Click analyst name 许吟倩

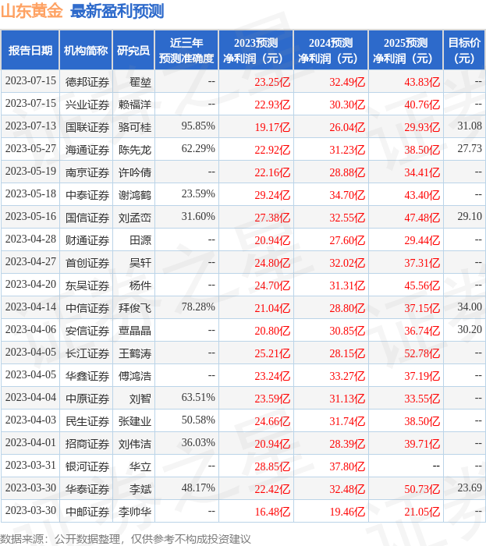(135, 172)
